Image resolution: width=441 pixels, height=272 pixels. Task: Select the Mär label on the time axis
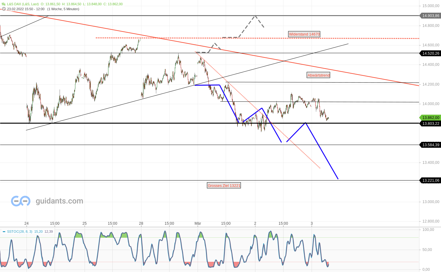198,223
